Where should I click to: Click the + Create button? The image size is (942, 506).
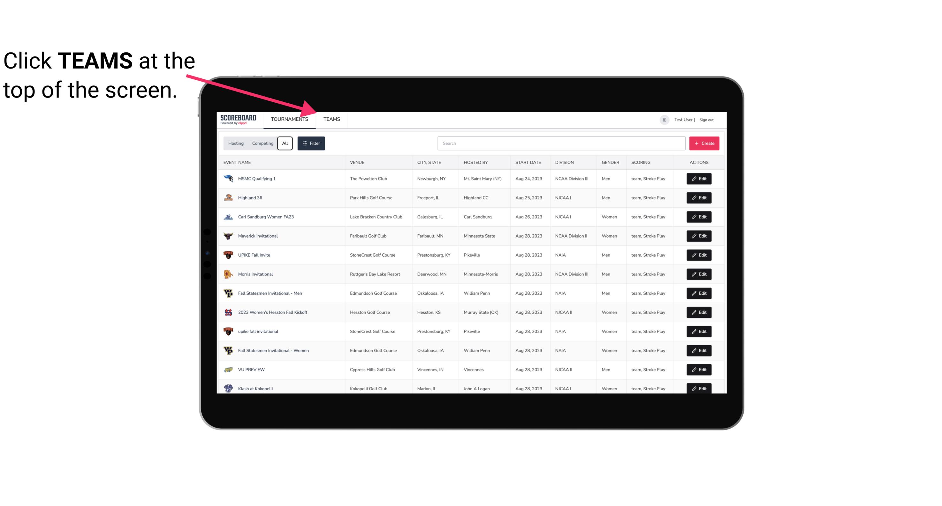(704, 143)
